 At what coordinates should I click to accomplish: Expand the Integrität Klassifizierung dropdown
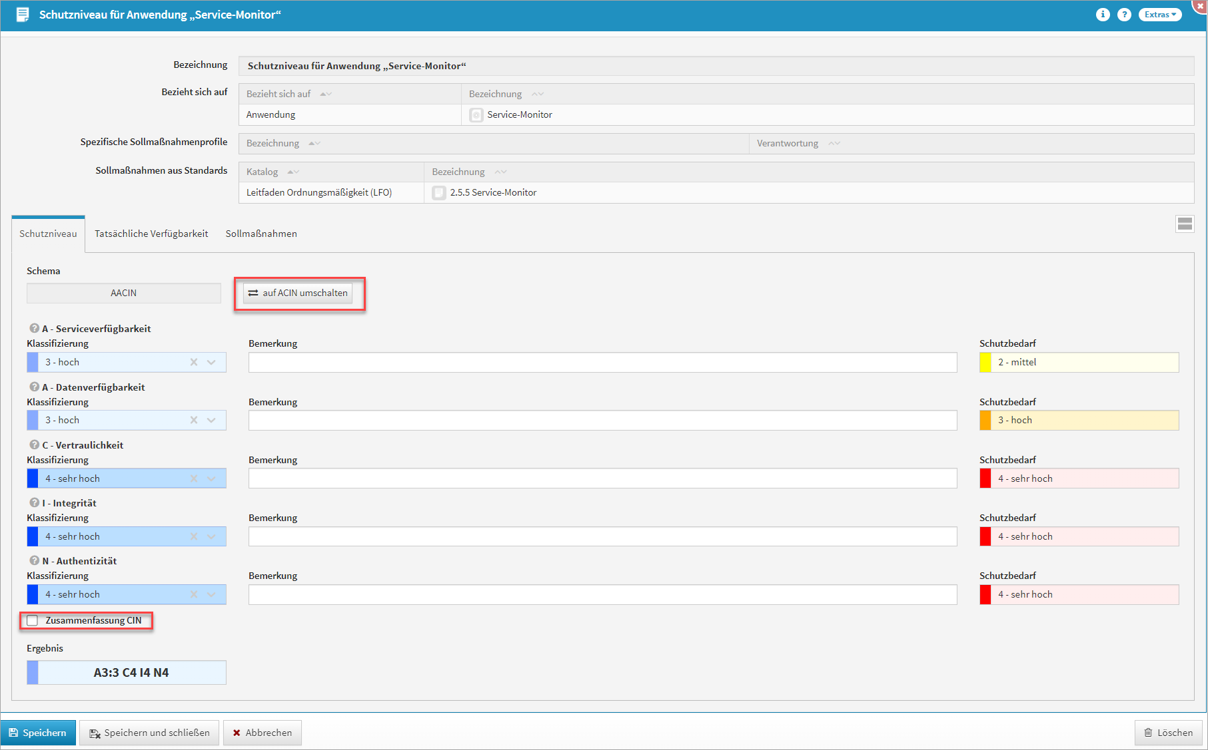[x=211, y=536]
